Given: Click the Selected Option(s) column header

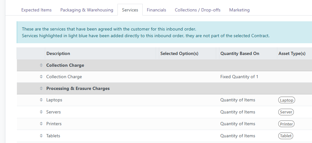Looking at the screenshot, I should tap(179, 53).
